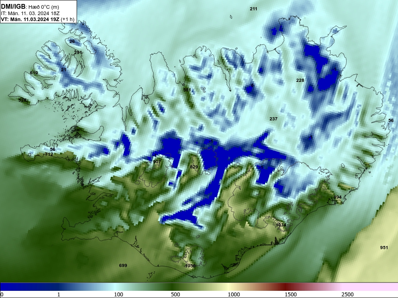Image resolution: width=398 pixels, height=298 pixels.
Task: Click the 907 map value
Action: 157,162
